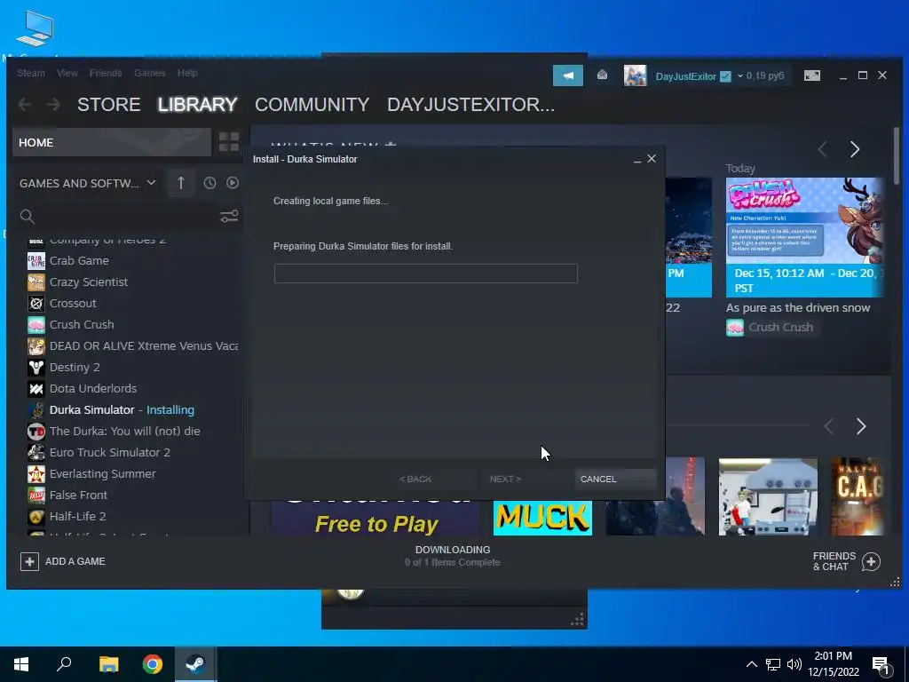
Task: Click the Destiny 2 game icon
Action: (36, 367)
